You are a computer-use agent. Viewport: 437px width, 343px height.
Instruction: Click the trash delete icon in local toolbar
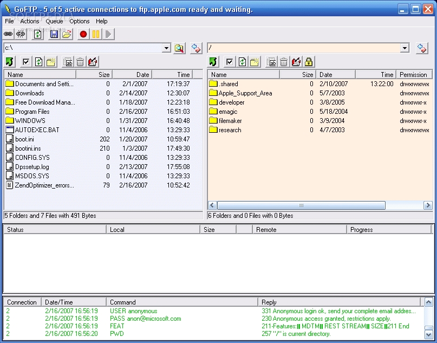tap(80, 62)
